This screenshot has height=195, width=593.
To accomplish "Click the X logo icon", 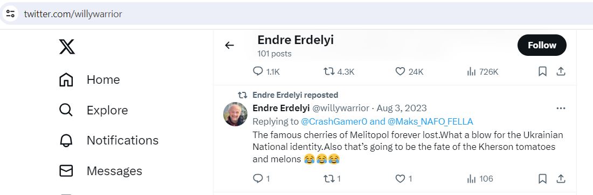I will 67,46.
